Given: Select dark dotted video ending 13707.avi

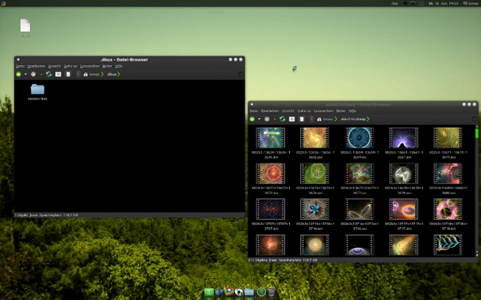Looking at the screenshot, I should 271,209.
